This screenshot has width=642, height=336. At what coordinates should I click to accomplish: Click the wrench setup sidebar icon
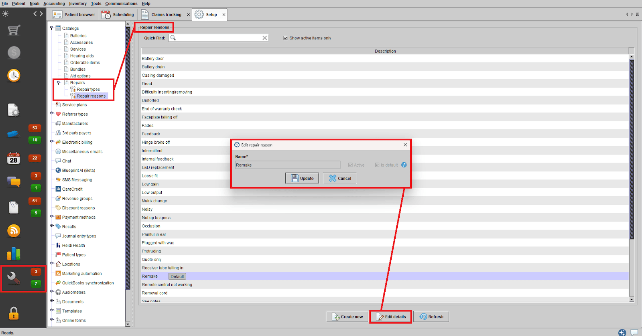tap(14, 278)
